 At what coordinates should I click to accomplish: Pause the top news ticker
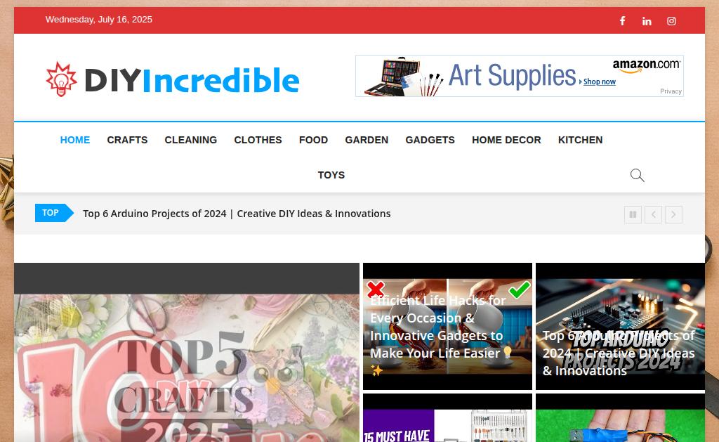click(633, 214)
